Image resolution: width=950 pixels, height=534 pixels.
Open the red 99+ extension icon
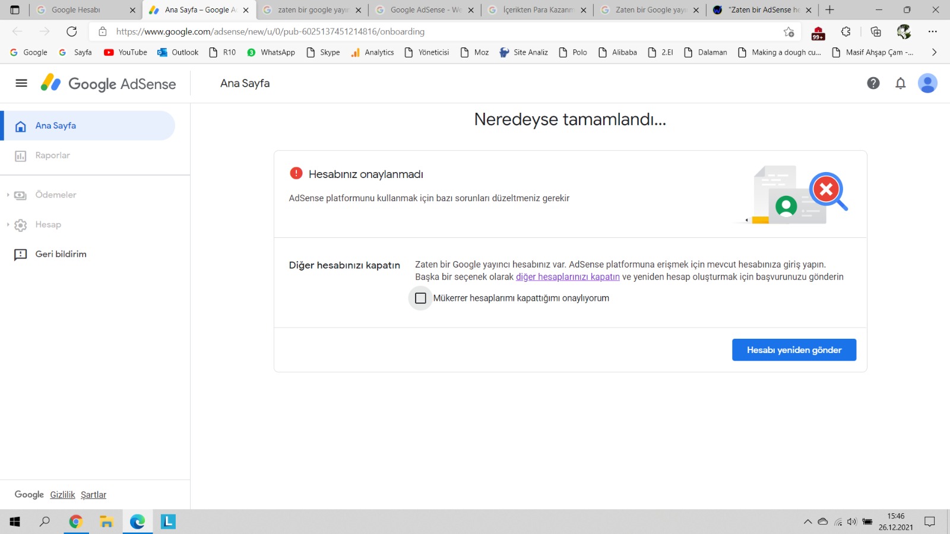(x=818, y=33)
